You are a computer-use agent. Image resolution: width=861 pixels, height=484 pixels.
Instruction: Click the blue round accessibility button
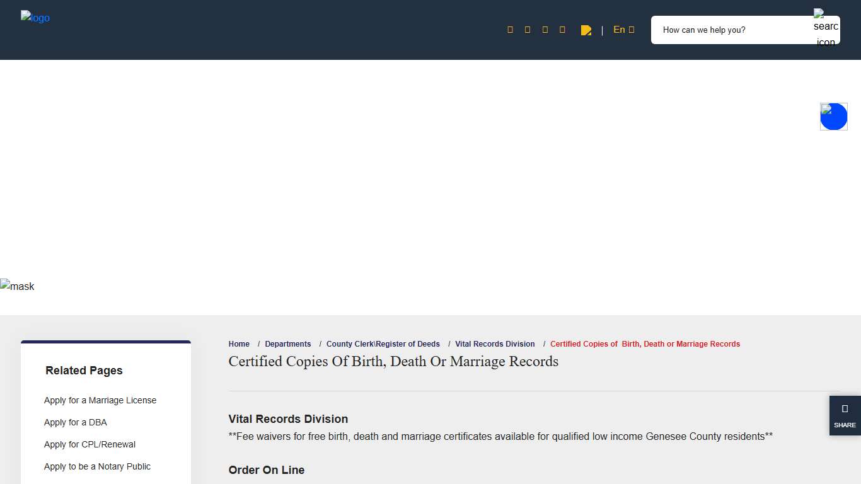click(x=833, y=117)
